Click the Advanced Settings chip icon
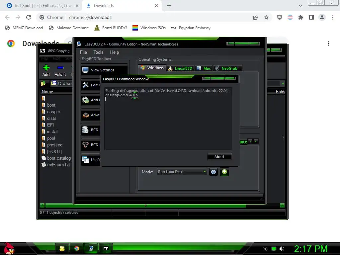 [x=85, y=115]
